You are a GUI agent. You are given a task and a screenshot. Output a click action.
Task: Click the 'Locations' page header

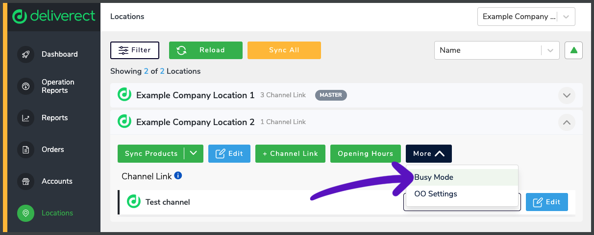point(127,17)
